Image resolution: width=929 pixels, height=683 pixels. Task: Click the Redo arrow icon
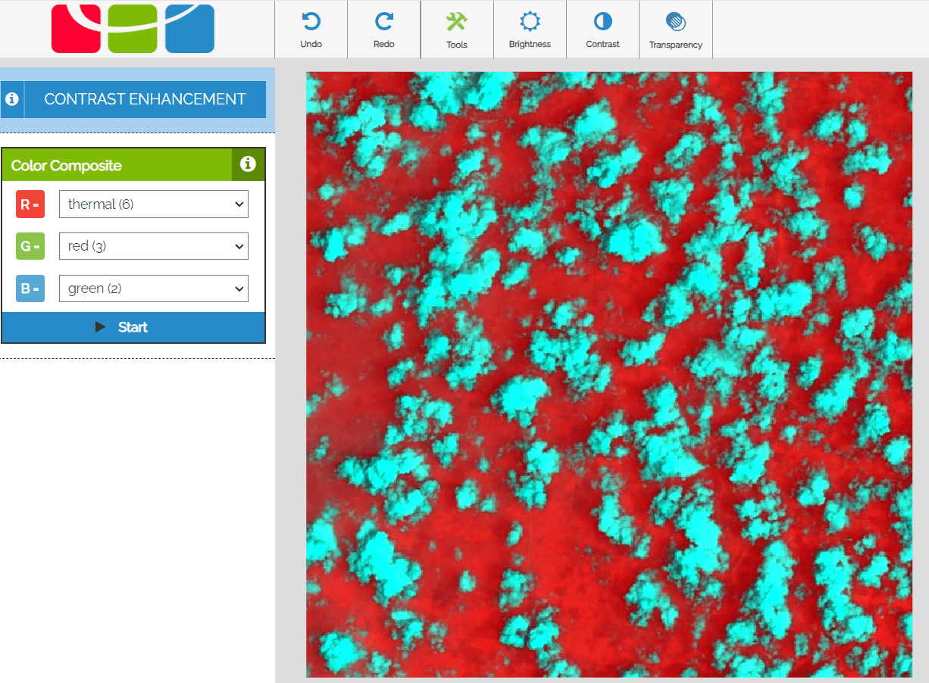pos(384,22)
